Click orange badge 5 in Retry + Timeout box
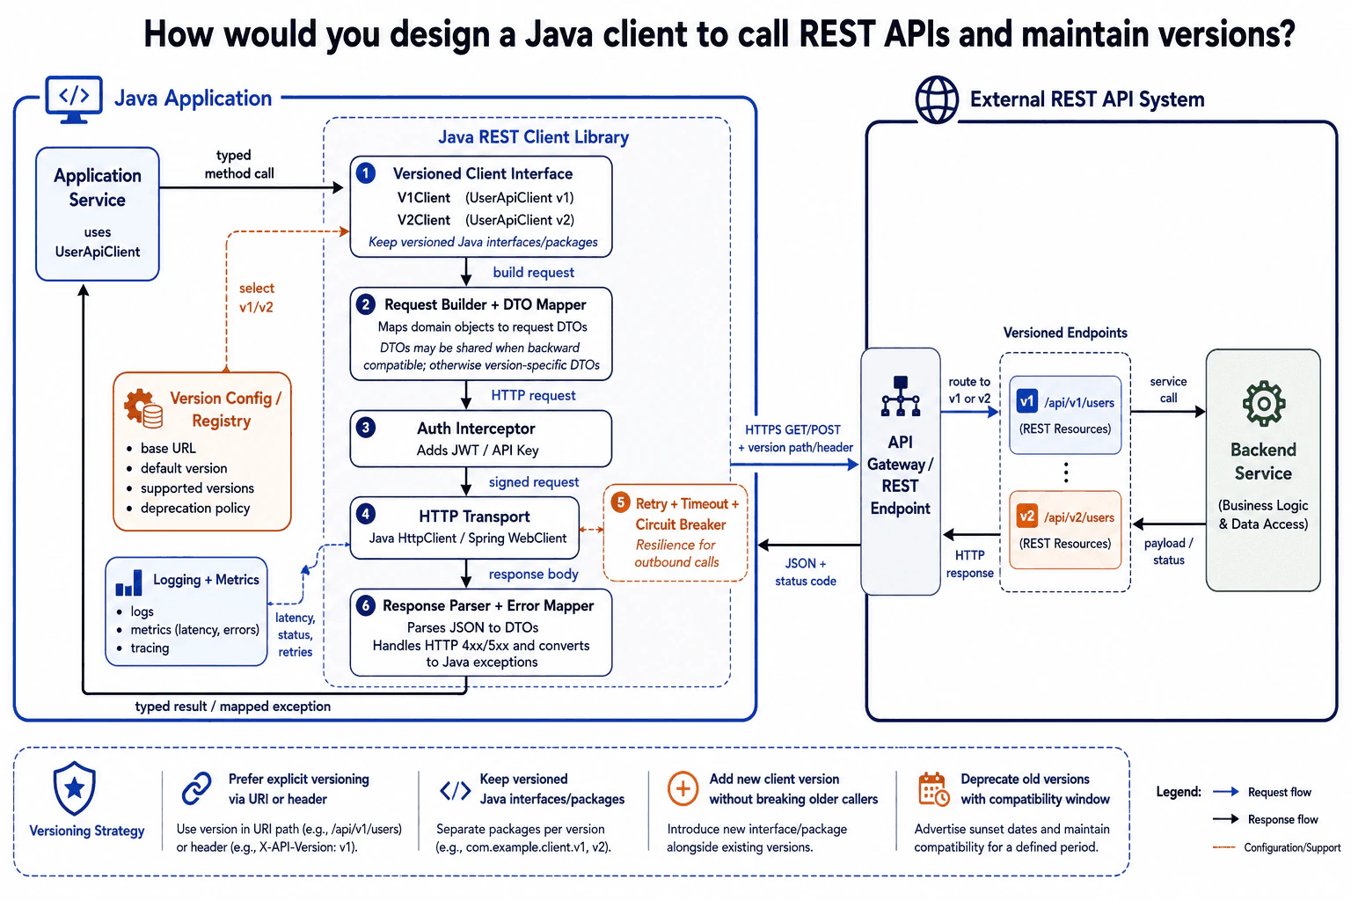The image size is (1351, 901). point(621,502)
